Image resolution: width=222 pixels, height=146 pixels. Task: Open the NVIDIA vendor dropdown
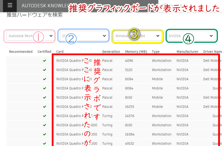point(191,36)
